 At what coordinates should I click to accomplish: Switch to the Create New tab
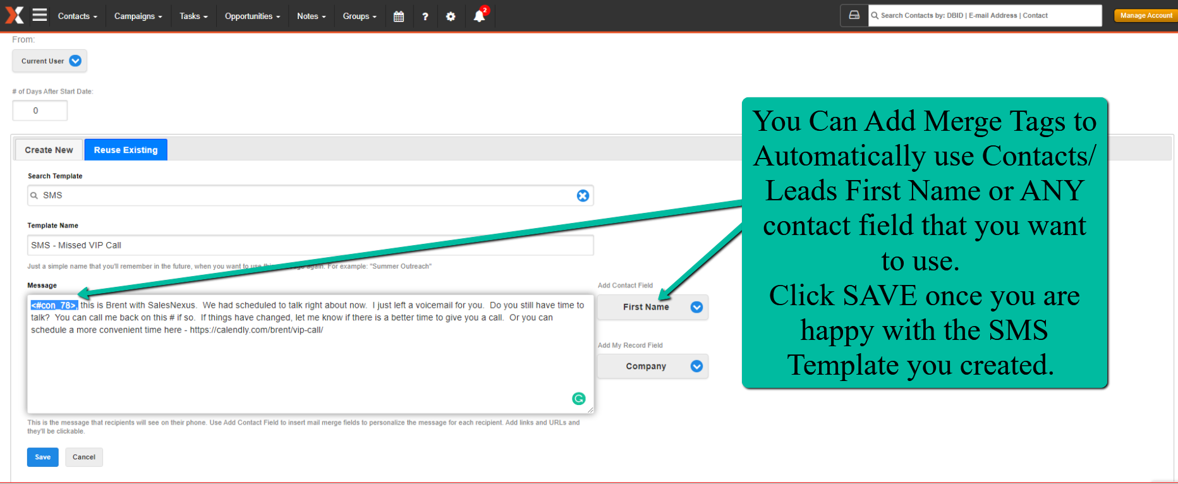point(49,150)
